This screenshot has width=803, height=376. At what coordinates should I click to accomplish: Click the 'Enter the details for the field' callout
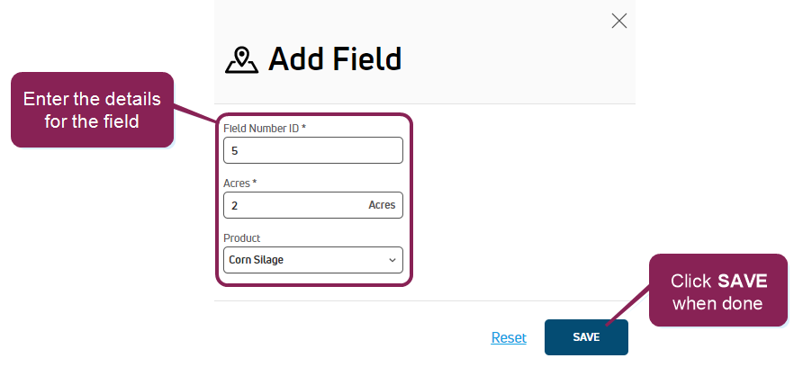pyautogui.click(x=92, y=110)
